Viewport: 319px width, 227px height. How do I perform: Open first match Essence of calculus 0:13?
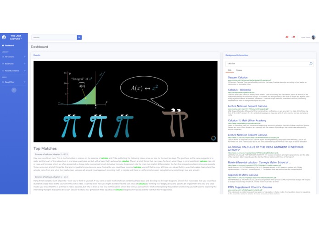pos(51,154)
